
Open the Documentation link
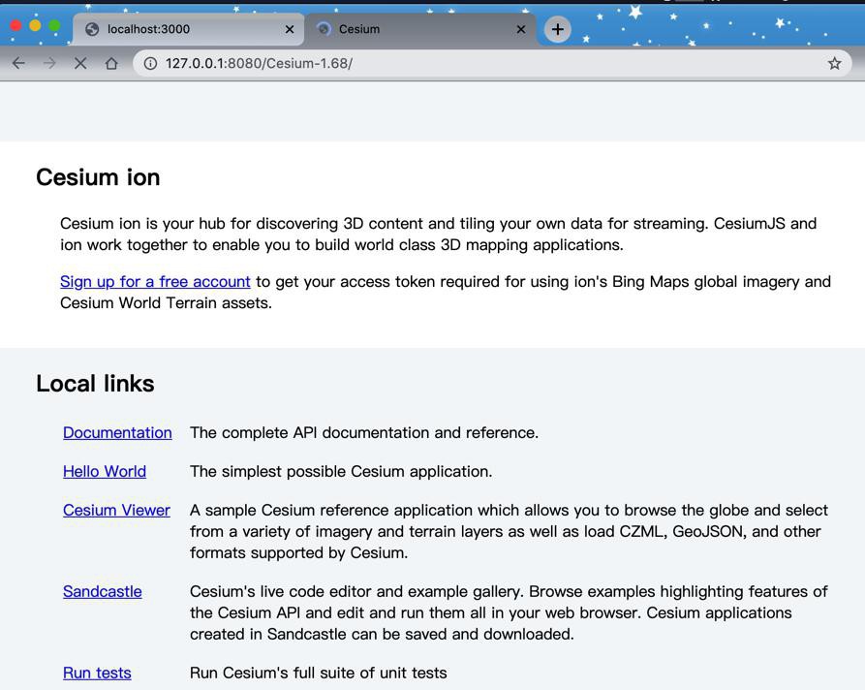(117, 433)
